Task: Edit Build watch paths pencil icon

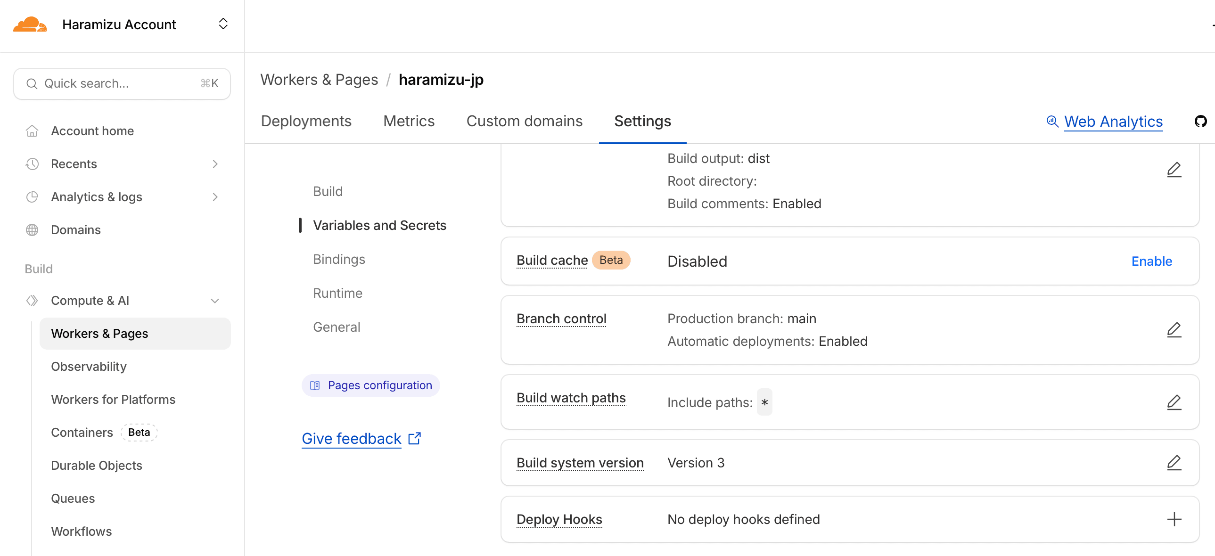Action: 1174,402
